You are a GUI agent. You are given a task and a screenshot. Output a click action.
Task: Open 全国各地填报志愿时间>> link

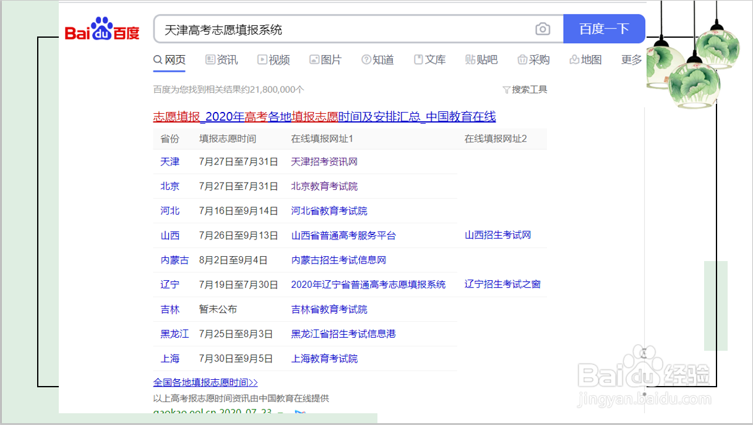[x=205, y=383]
